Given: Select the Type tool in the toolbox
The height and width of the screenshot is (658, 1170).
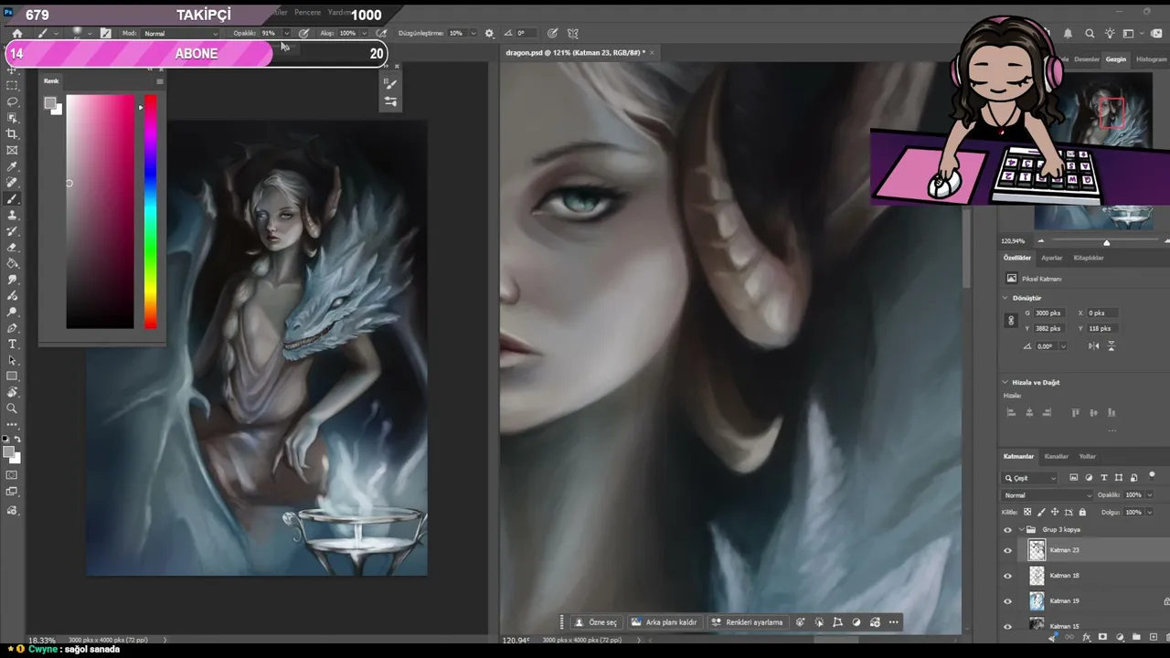Looking at the screenshot, I should (x=12, y=345).
